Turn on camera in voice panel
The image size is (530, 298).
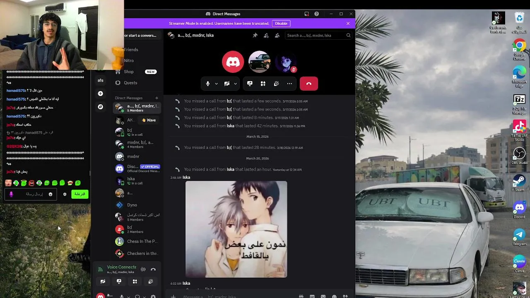[x=103, y=281]
